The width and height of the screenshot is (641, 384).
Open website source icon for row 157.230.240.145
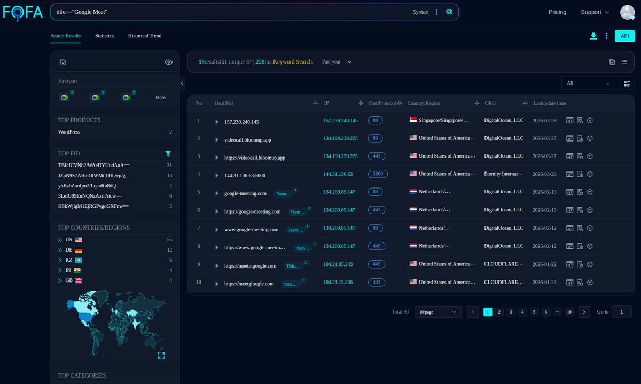(570, 121)
